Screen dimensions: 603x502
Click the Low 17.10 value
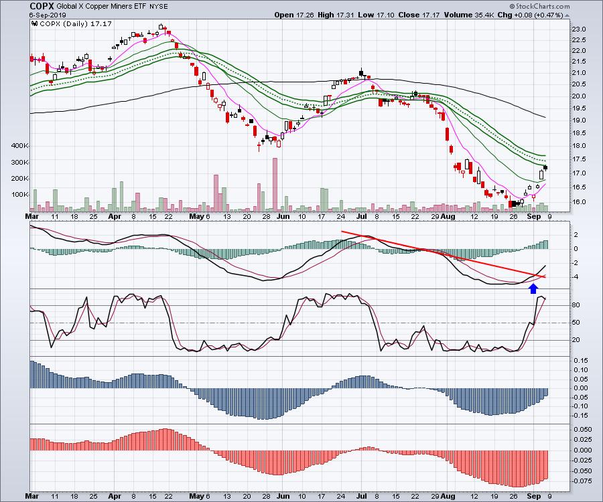pos(376,15)
